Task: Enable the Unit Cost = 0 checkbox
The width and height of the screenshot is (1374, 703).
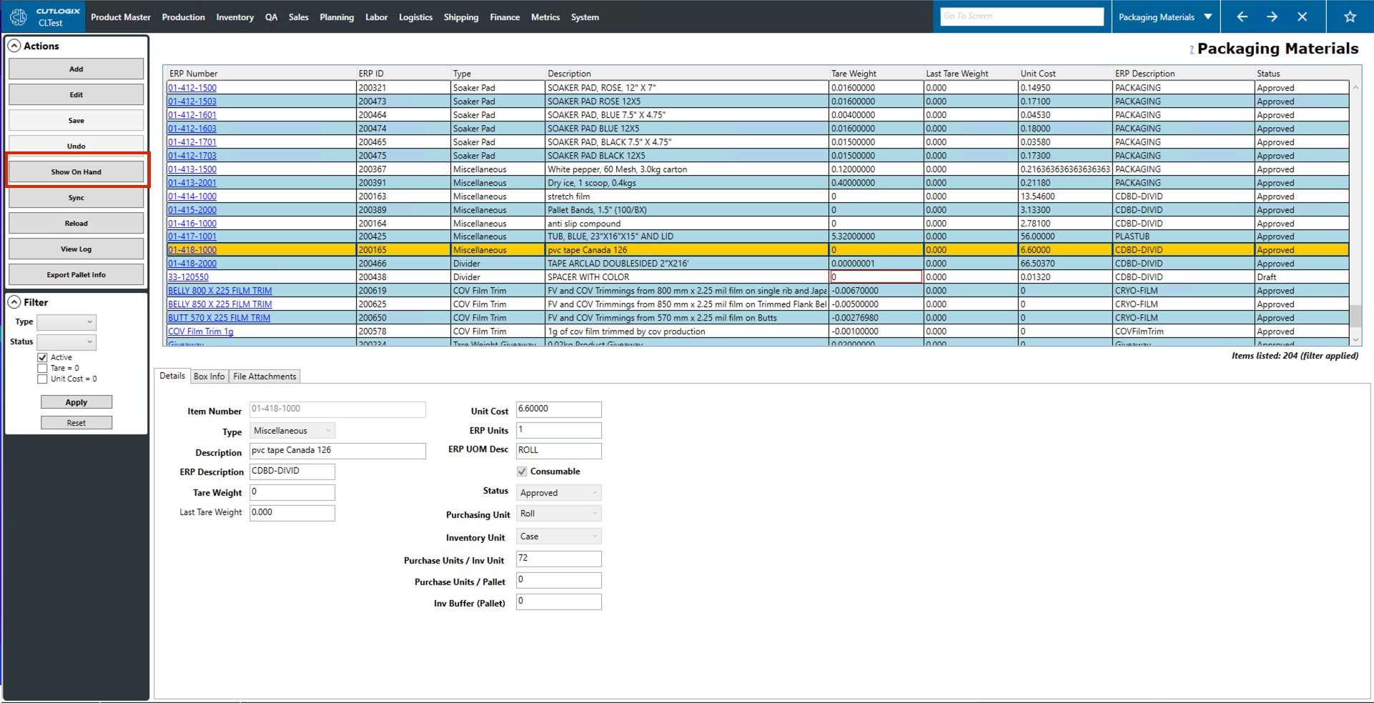Action: [43, 379]
